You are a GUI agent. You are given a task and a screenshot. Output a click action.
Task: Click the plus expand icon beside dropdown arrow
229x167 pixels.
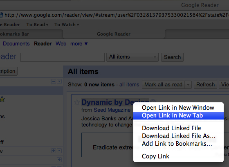[54, 151]
